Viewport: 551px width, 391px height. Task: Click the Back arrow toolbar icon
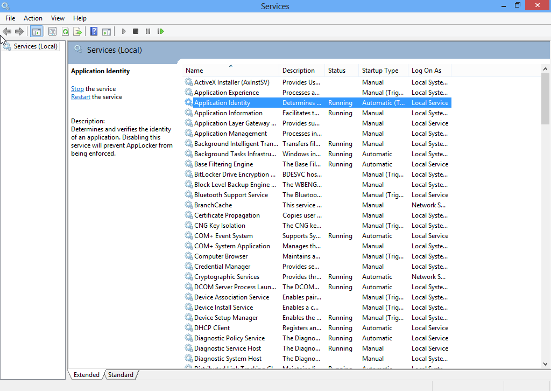pyautogui.click(x=7, y=31)
